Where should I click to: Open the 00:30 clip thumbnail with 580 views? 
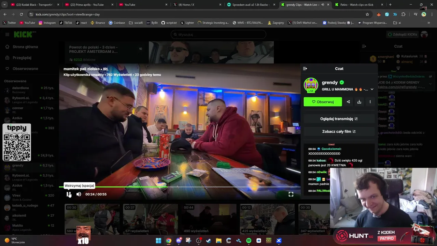92,219
